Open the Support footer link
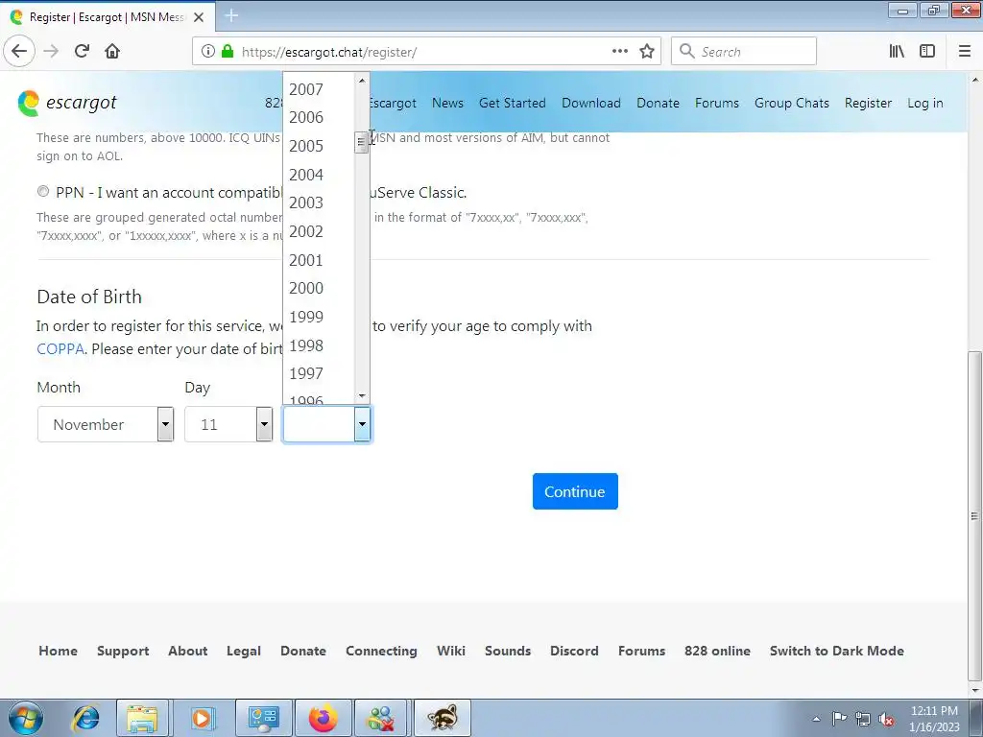The width and height of the screenshot is (983, 737). click(123, 651)
